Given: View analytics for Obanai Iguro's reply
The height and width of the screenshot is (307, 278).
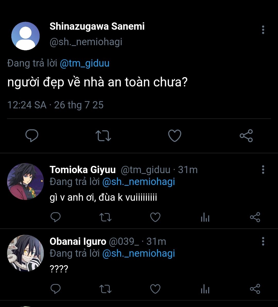Looking at the screenshot, I should tap(205, 289).
